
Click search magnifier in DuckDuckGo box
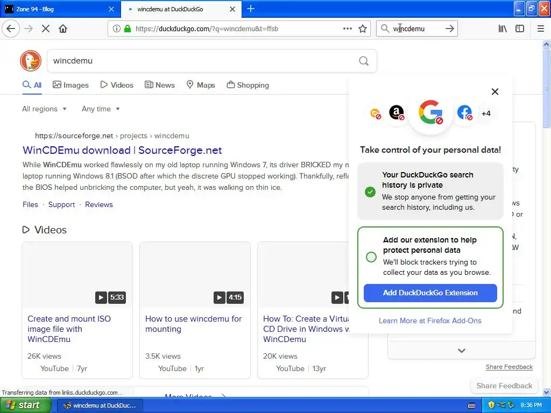point(364,61)
